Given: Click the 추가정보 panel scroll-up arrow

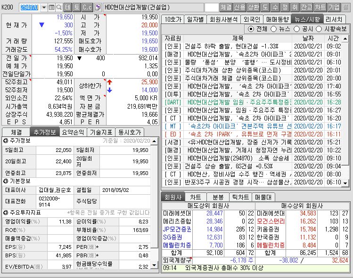Looking at the screenshot, I should coord(154,141).
